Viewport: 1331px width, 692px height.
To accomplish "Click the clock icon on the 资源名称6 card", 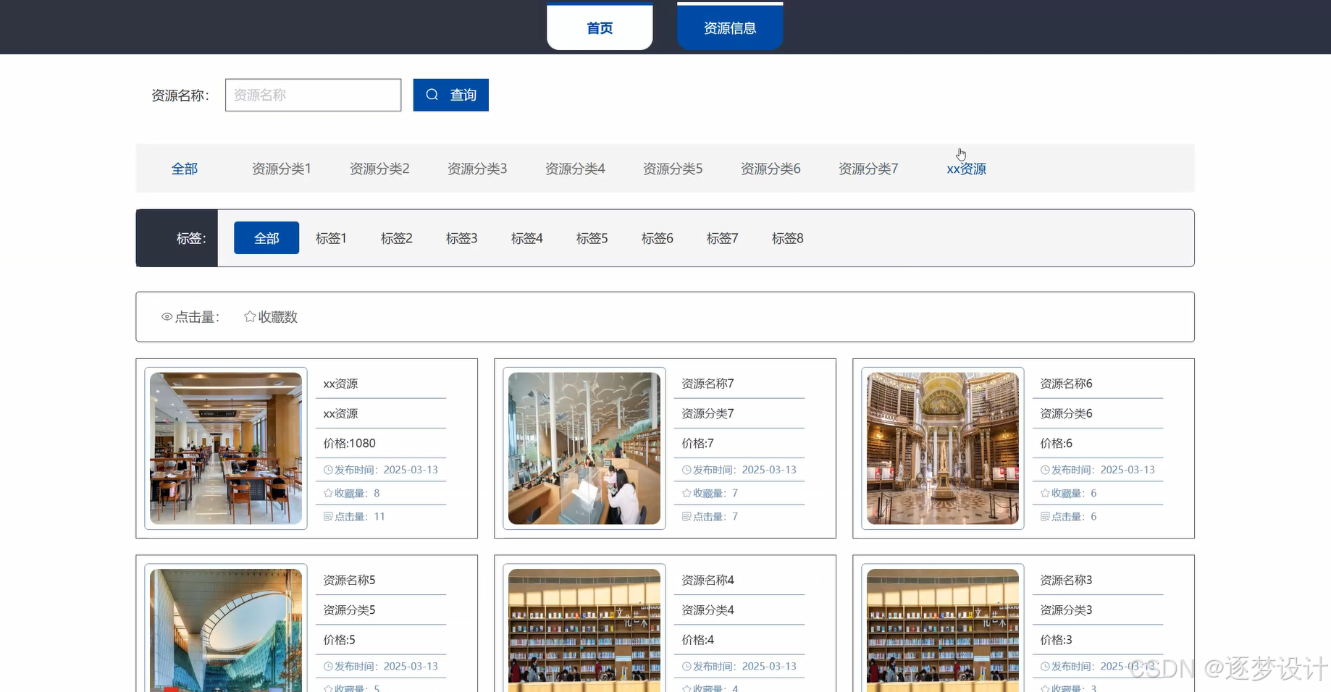I will [1045, 470].
